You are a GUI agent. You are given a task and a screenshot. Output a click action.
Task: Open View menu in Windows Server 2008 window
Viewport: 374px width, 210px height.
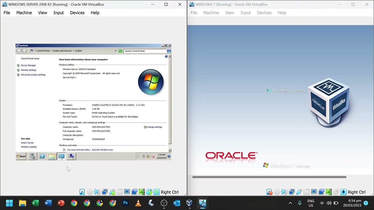click(42, 13)
